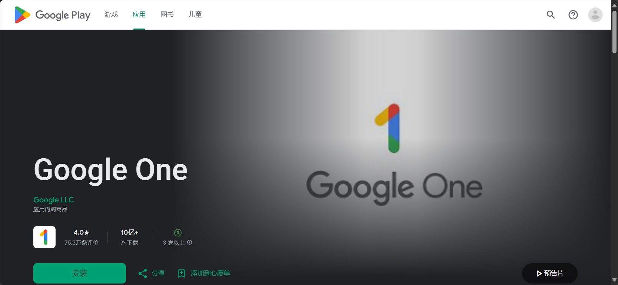Open the search magnifier icon
618x285 pixels.
(551, 15)
